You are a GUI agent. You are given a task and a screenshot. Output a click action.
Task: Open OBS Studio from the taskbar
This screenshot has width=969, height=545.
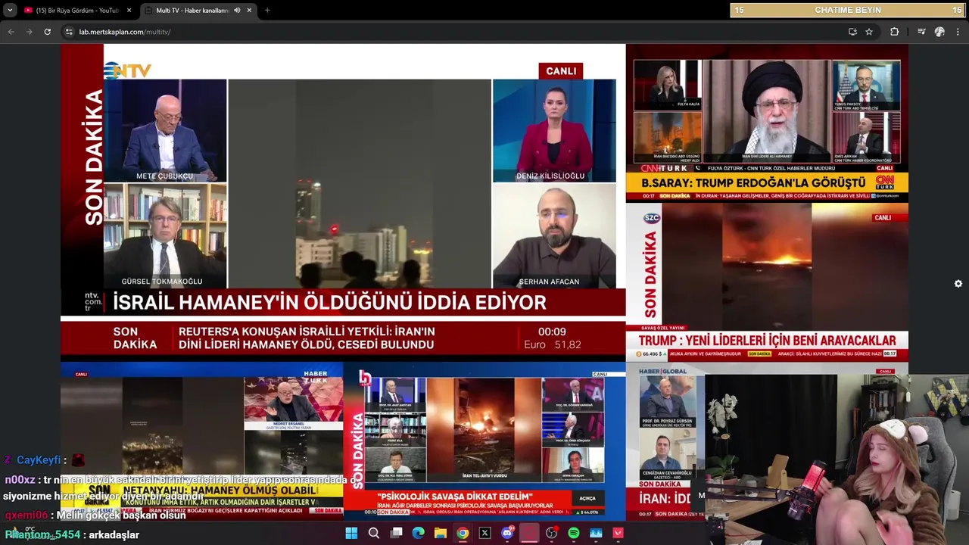[552, 533]
